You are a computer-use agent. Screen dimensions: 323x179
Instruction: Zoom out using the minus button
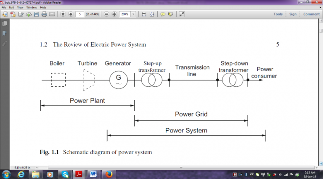pos(107,14)
